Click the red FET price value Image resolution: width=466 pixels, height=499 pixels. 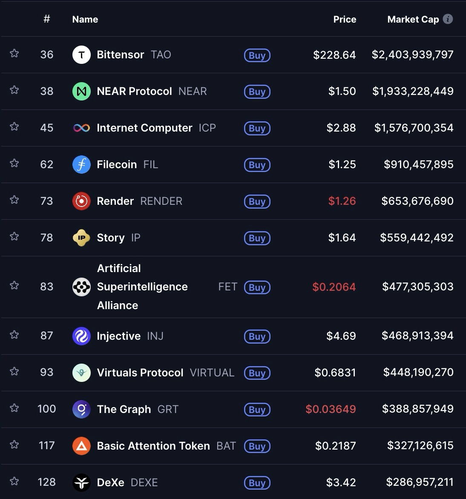point(334,287)
